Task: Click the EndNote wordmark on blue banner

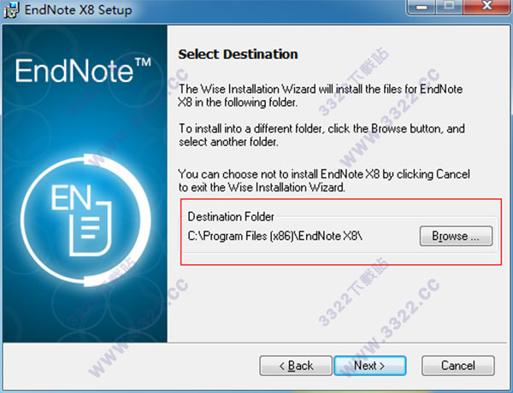Action: click(x=74, y=71)
